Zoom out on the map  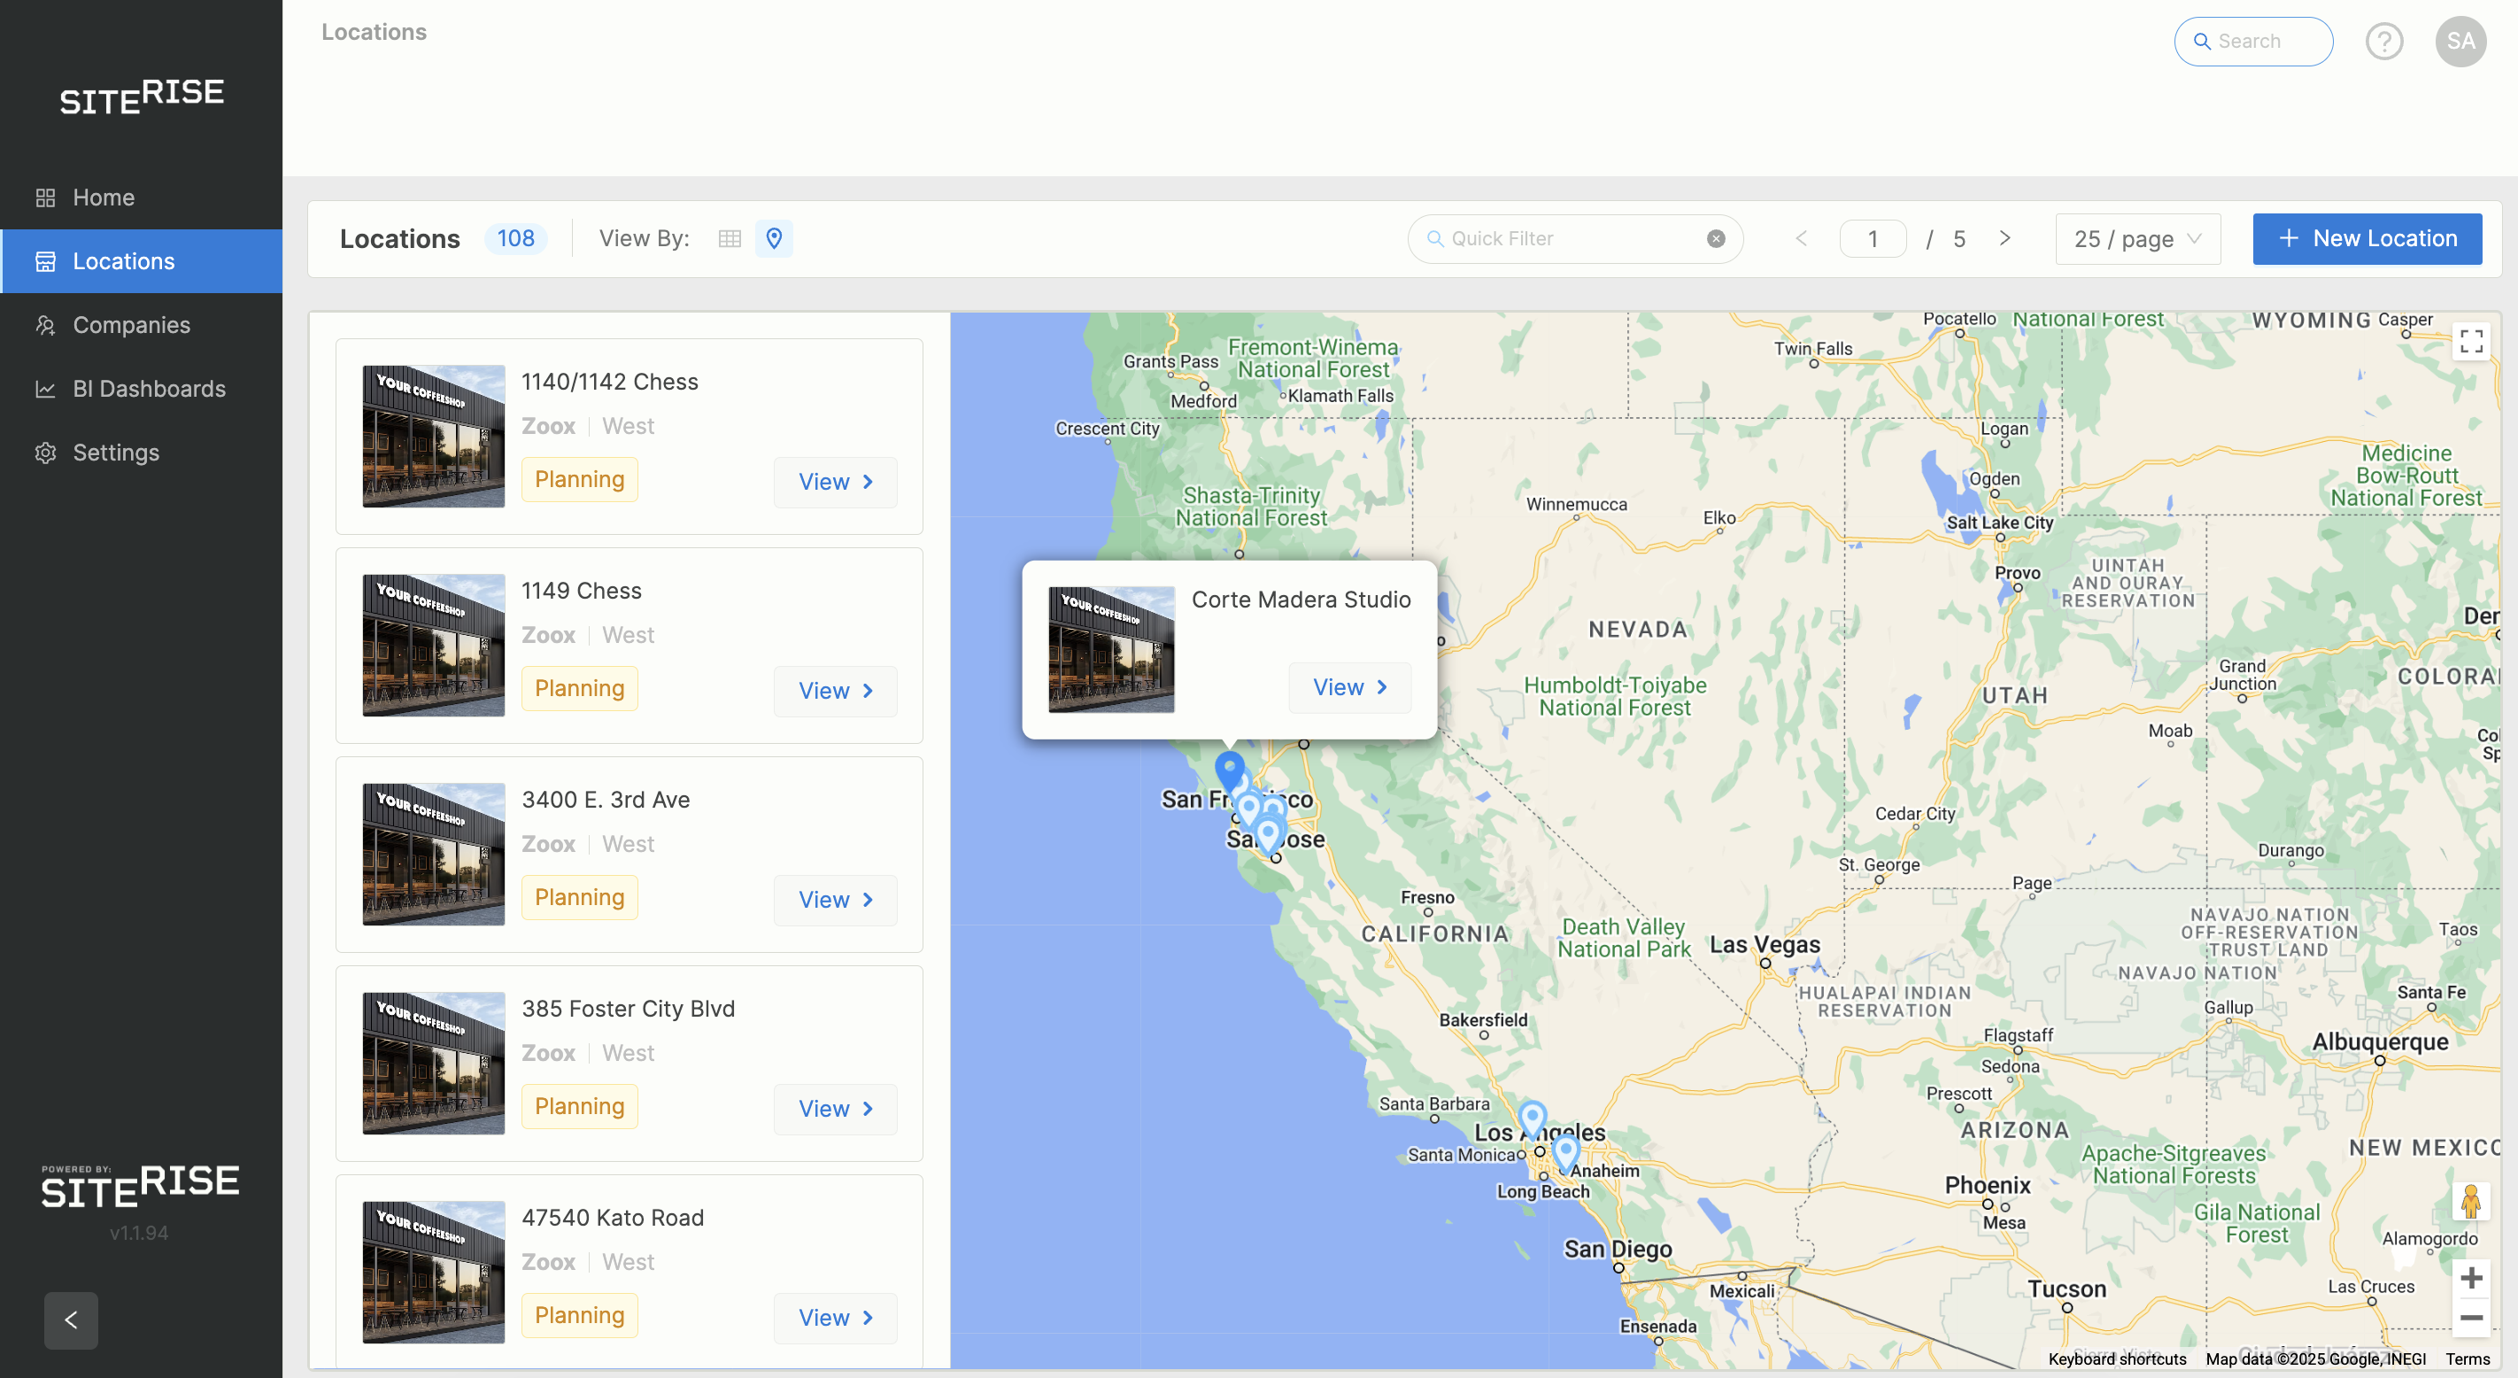point(2470,1318)
